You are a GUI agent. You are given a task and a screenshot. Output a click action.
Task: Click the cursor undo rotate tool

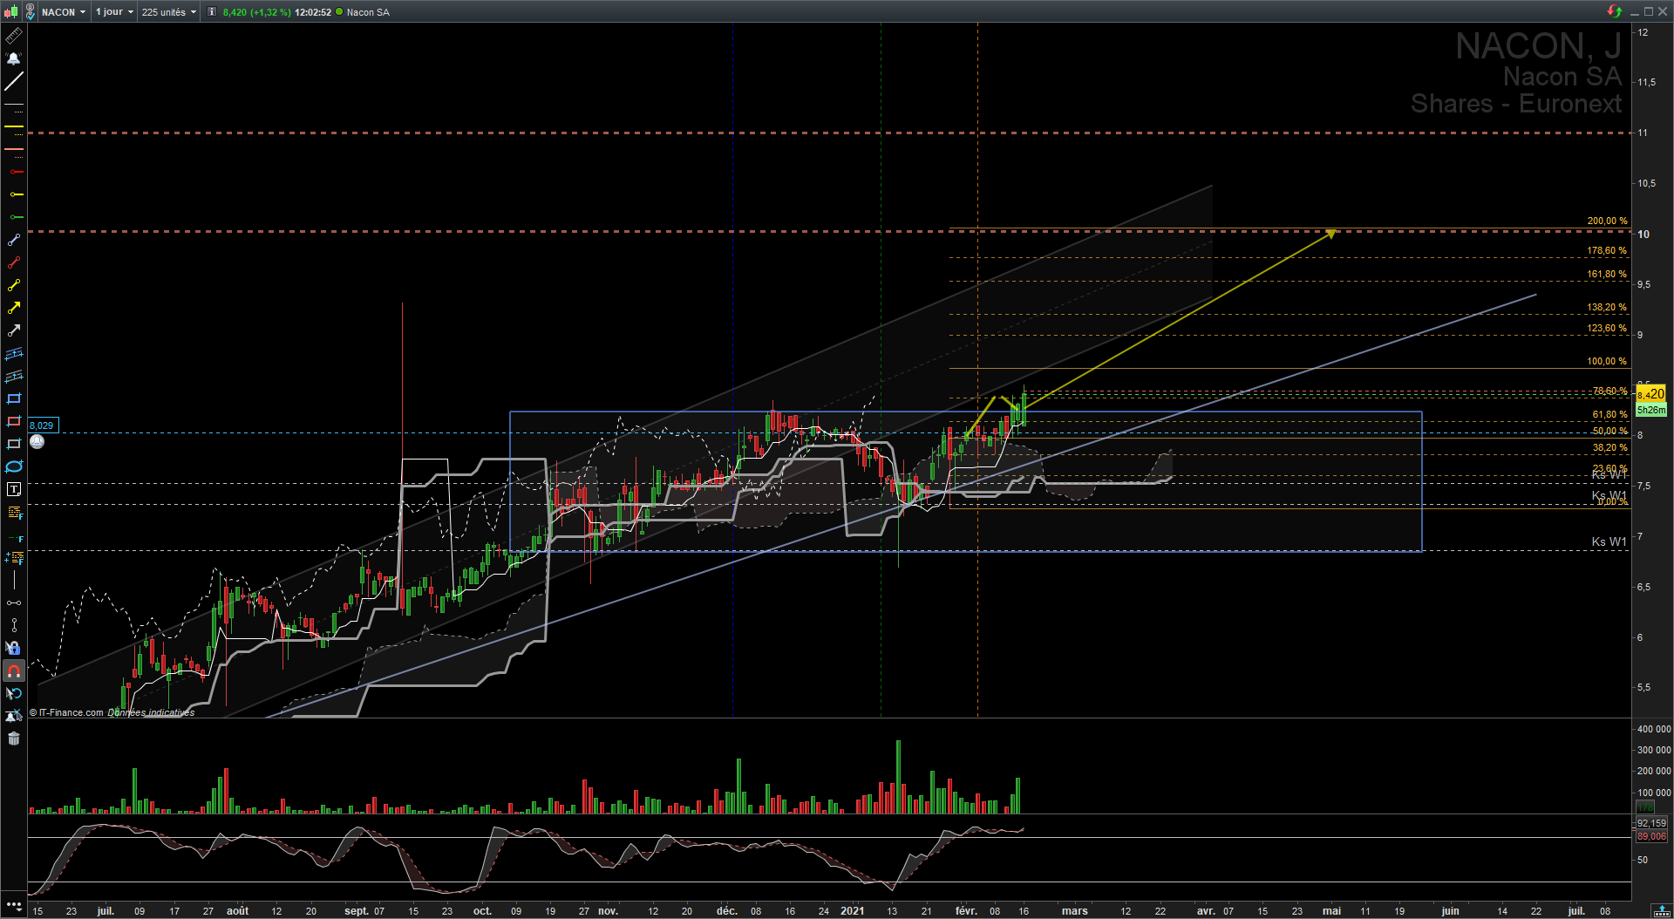(x=14, y=694)
